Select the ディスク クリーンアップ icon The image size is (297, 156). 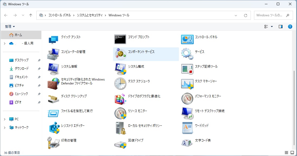(x=53, y=99)
